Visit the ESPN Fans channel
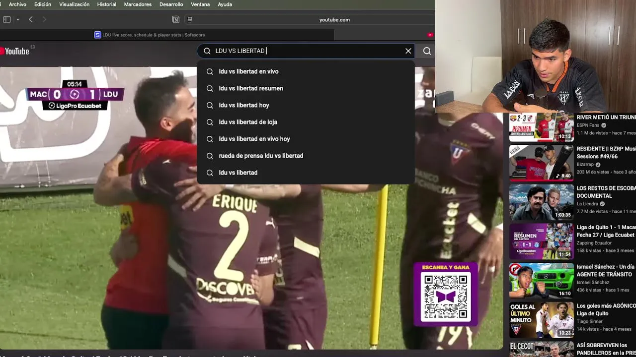 (x=588, y=125)
